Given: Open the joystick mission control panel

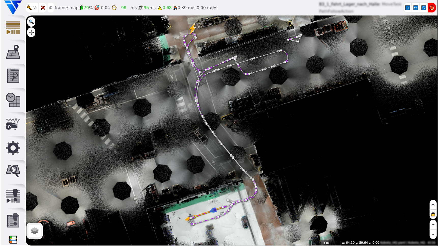Looking at the screenshot, I should coord(13,196).
